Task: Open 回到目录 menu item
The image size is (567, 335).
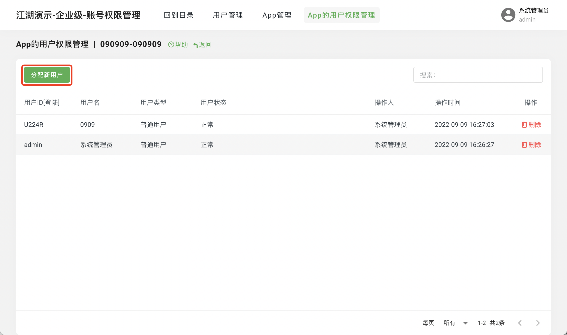Action: pyautogui.click(x=179, y=15)
